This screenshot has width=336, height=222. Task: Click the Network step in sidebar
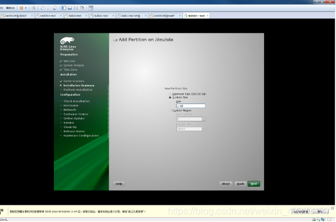point(69,110)
